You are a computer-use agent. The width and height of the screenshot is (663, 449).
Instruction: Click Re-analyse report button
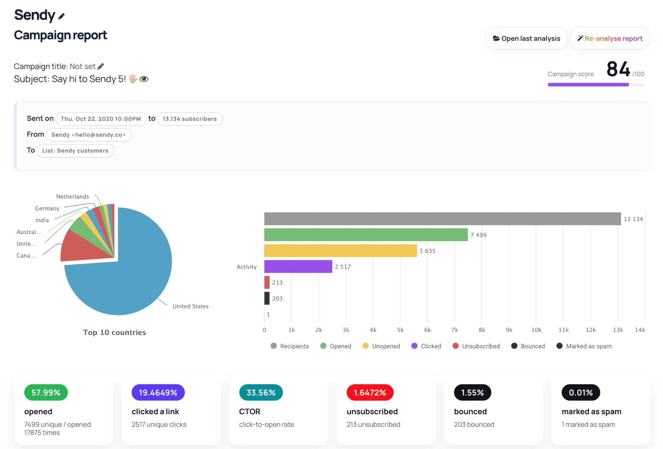610,39
